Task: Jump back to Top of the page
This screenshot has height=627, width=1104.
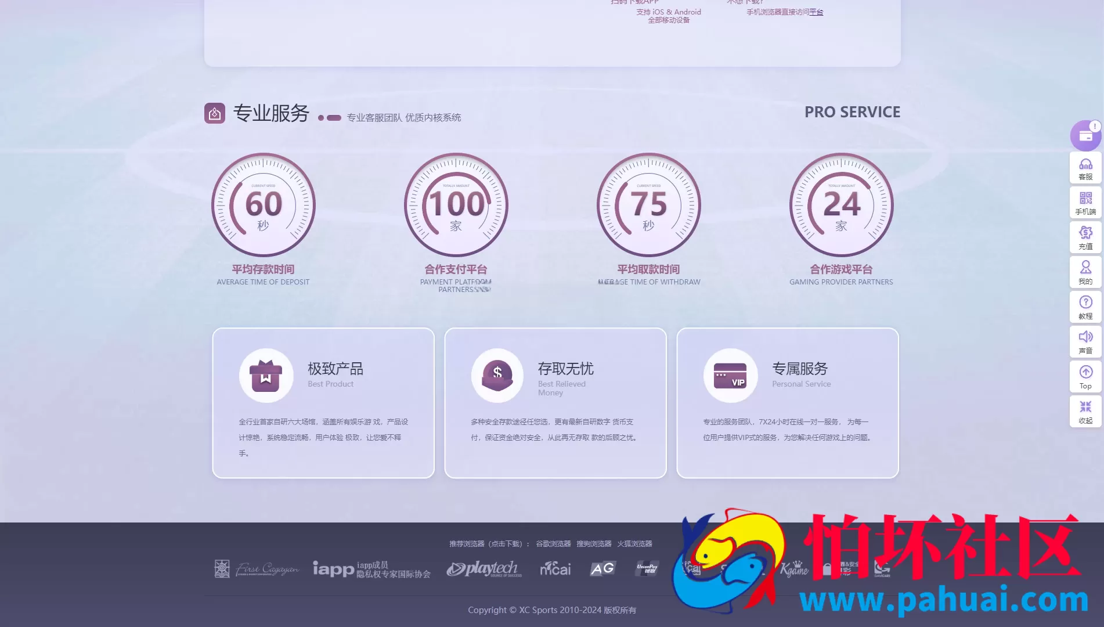Action: pyautogui.click(x=1085, y=377)
